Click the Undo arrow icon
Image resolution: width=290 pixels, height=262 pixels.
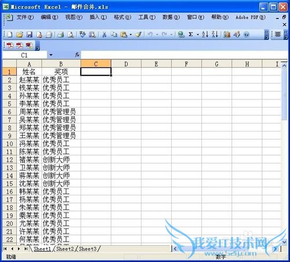[150, 35]
